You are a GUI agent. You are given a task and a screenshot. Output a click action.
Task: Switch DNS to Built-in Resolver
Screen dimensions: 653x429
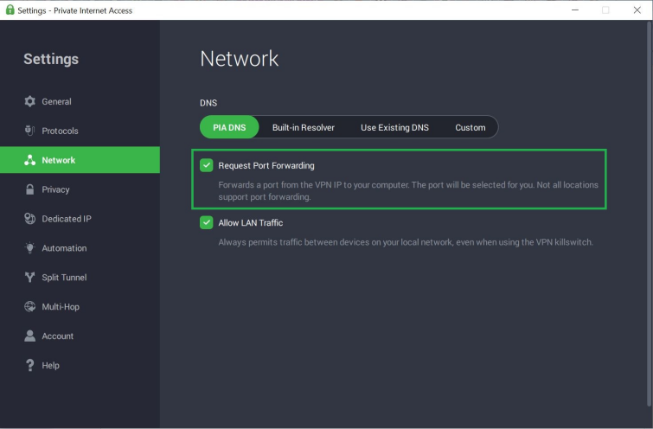pos(303,127)
